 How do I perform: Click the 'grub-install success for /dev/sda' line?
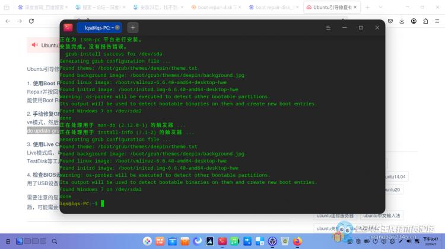pos(114,54)
